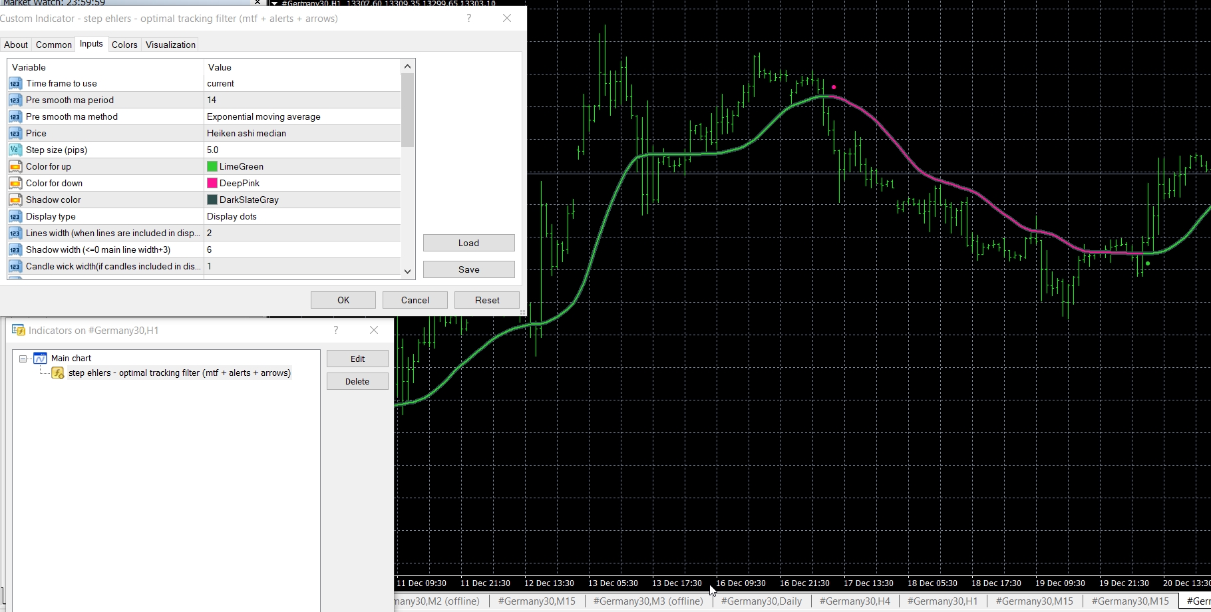This screenshot has height=612, width=1211.
Task: Click the Step size value 5.0
Action: coord(213,150)
